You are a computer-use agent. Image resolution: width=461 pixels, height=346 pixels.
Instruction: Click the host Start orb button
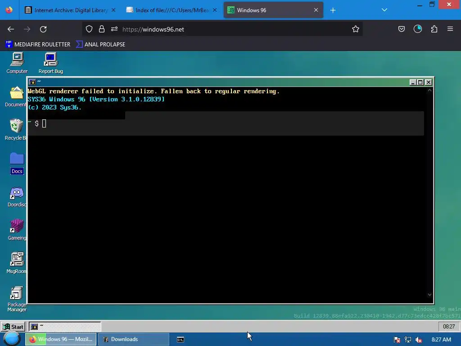pyautogui.click(x=12, y=339)
